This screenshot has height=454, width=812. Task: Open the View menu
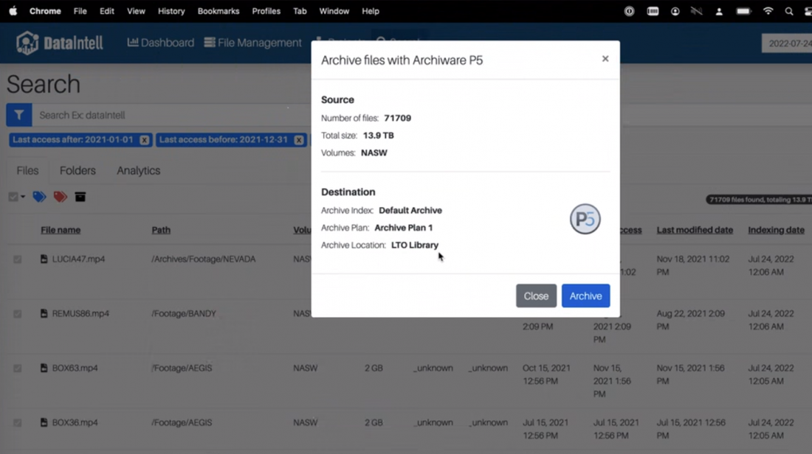tap(137, 11)
